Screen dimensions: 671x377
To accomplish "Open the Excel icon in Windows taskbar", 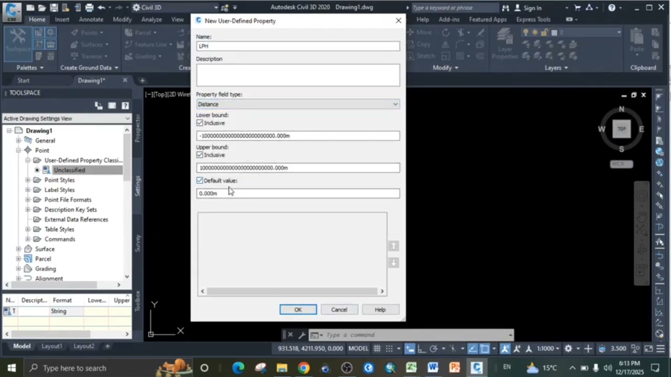I will pos(411,368).
